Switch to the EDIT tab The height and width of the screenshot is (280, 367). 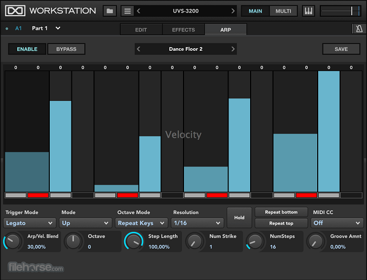click(x=141, y=30)
